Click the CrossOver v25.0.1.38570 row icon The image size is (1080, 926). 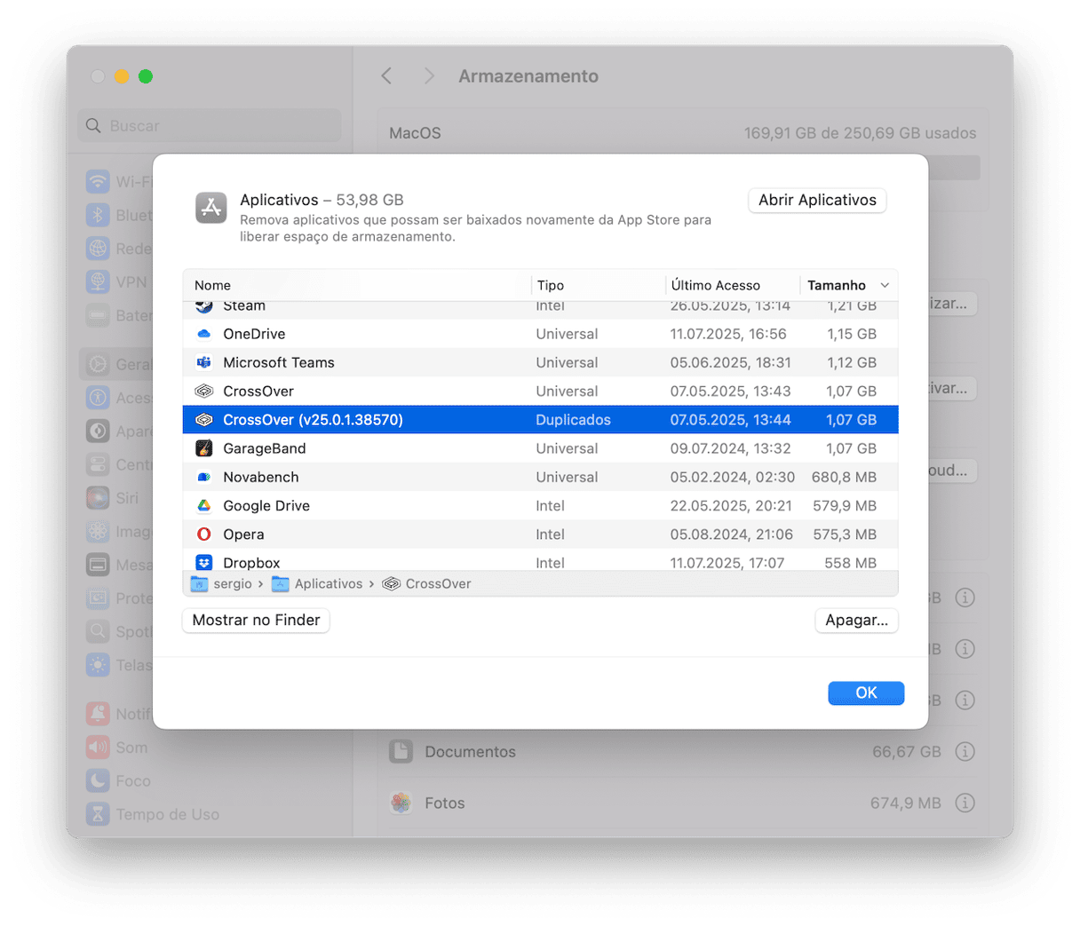204,420
